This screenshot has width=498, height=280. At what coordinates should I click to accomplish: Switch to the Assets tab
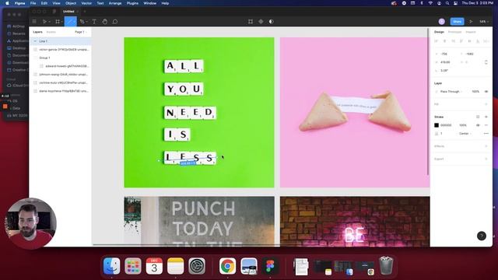point(51,32)
